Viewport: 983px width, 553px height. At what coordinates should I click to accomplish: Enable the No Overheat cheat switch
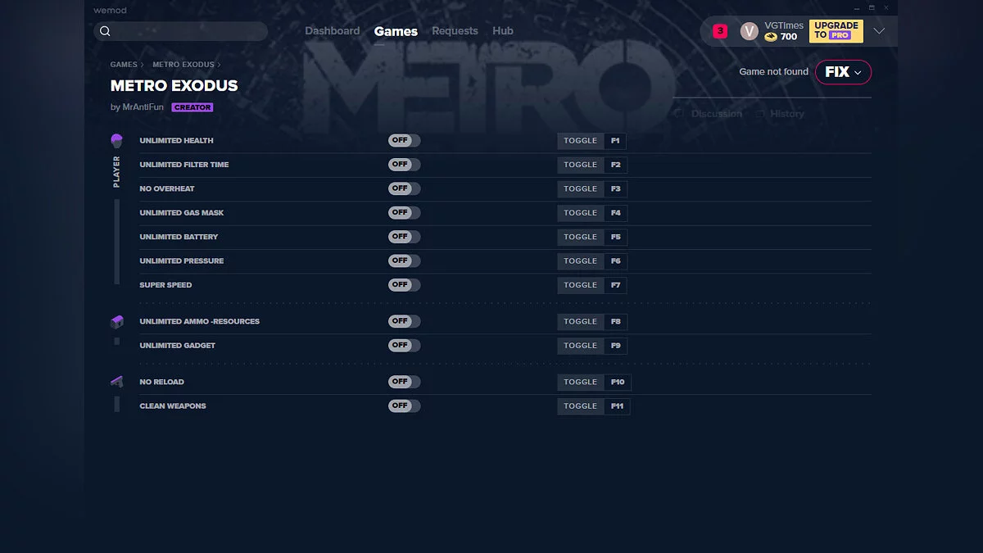pos(404,188)
